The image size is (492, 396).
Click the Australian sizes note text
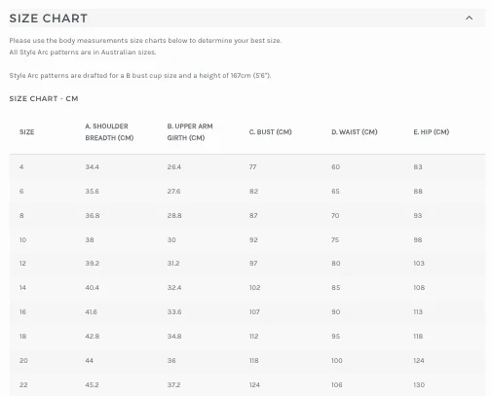point(83,53)
